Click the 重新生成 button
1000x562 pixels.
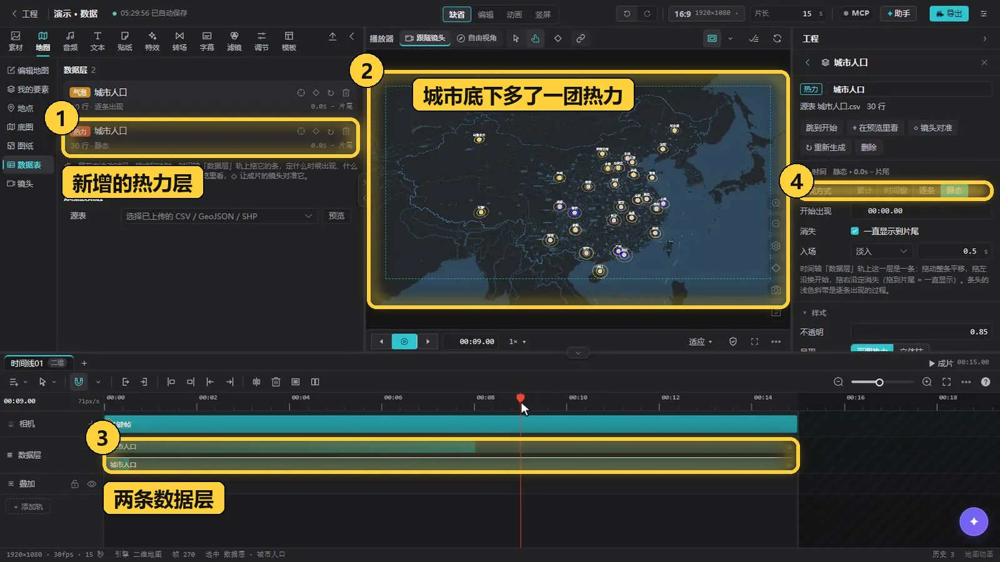click(825, 147)
